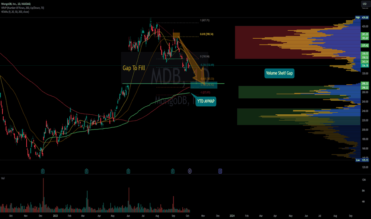Click 160.00 on the price axis
Viewport: 371px width, 219px height.
[365, 149]
